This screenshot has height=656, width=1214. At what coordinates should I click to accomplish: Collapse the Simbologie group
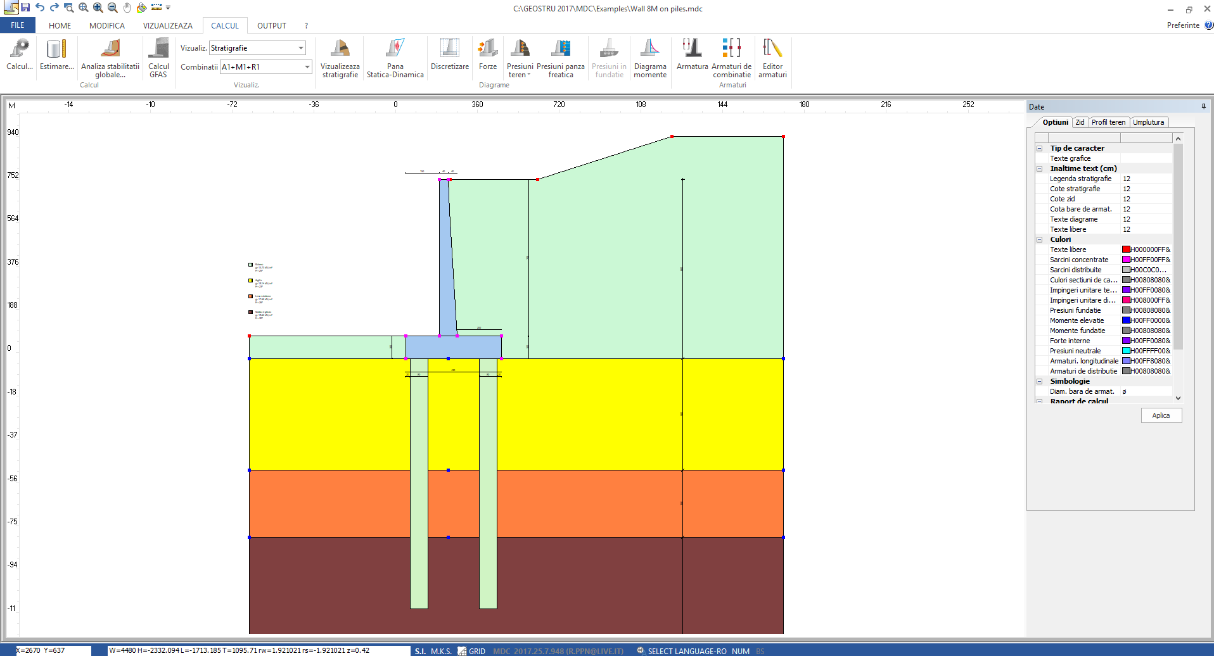click(x=1039, y=381)
